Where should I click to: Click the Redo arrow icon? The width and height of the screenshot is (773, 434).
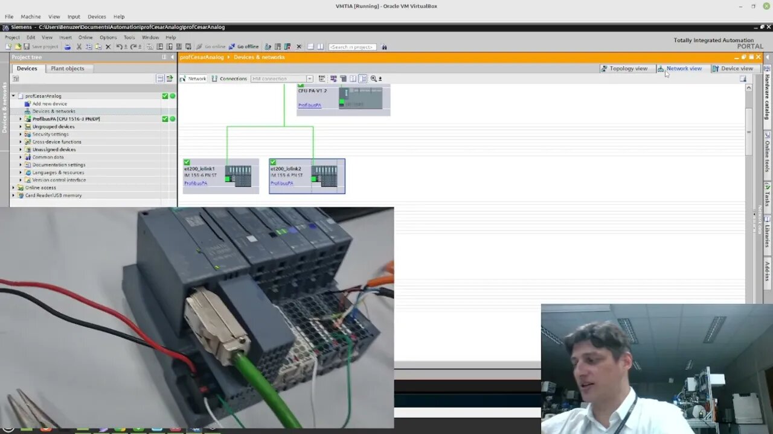tap(133, 46)
